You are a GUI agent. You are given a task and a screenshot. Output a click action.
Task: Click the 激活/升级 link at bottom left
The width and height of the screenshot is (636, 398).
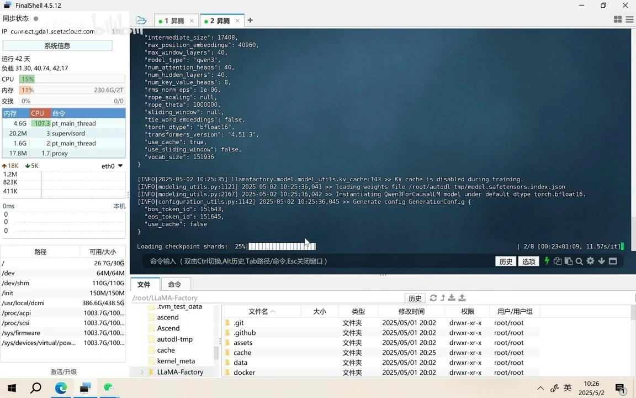click(x=64, y=372)
